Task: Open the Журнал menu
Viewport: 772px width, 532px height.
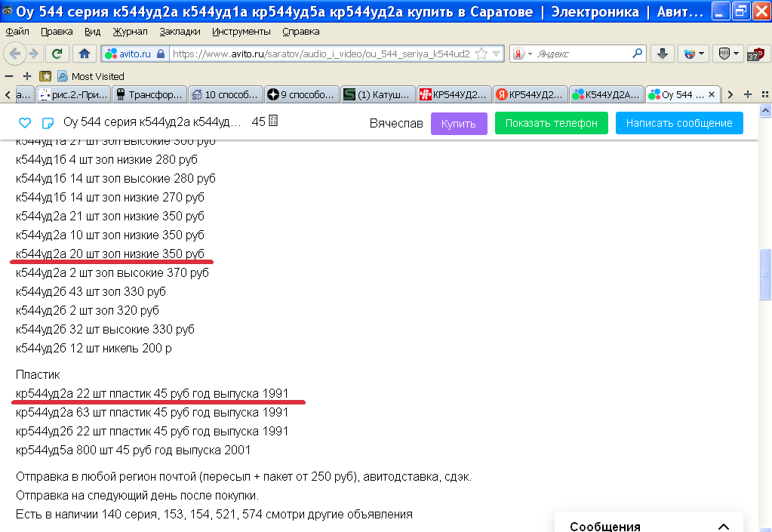Action: tap(130, 32)
